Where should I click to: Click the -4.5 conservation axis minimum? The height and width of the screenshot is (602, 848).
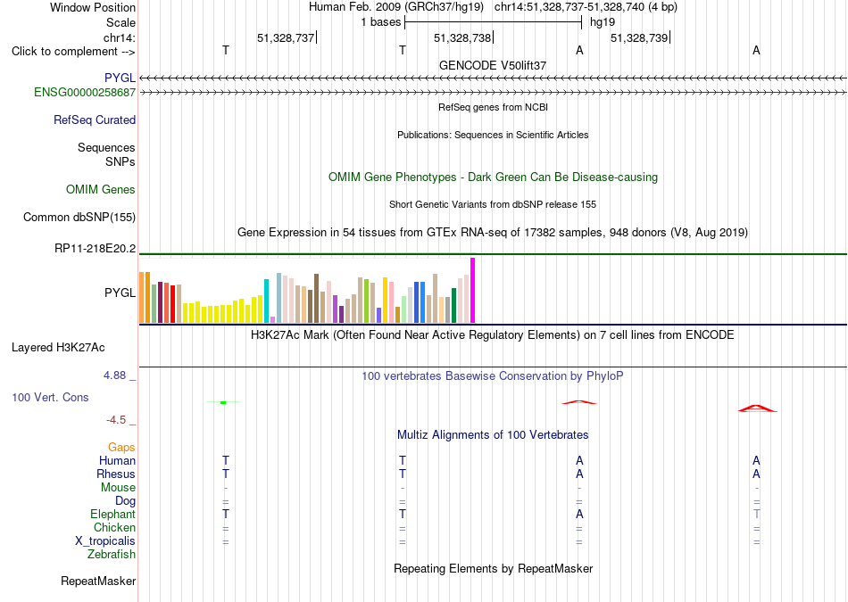[116, 420]
